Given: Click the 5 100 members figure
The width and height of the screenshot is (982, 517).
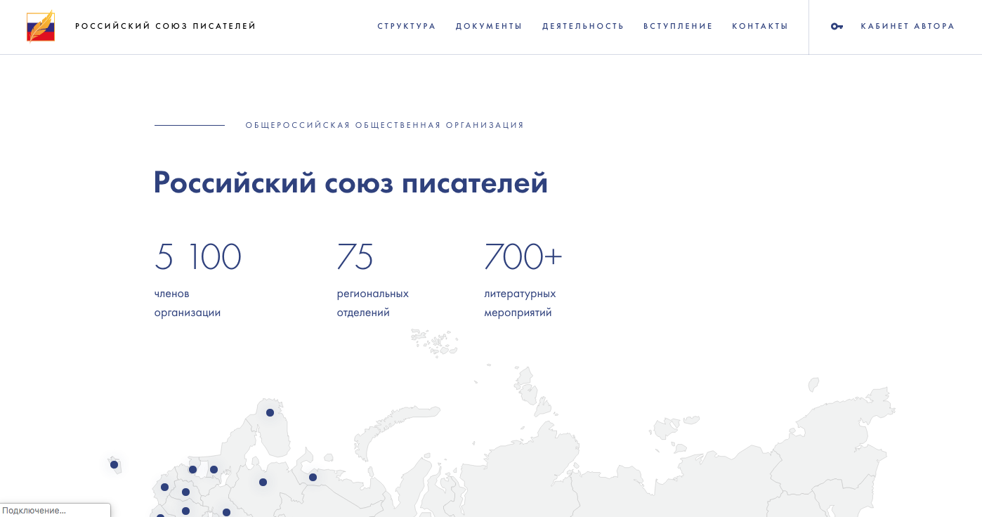Looking at the screenshot, I should coord(198,256).
